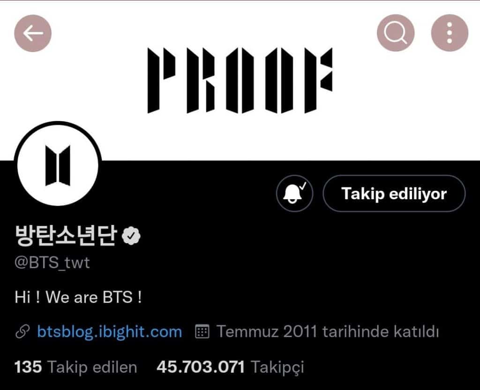
Task: Open the 135 Takip edilen list
Action: coord(75,367)
